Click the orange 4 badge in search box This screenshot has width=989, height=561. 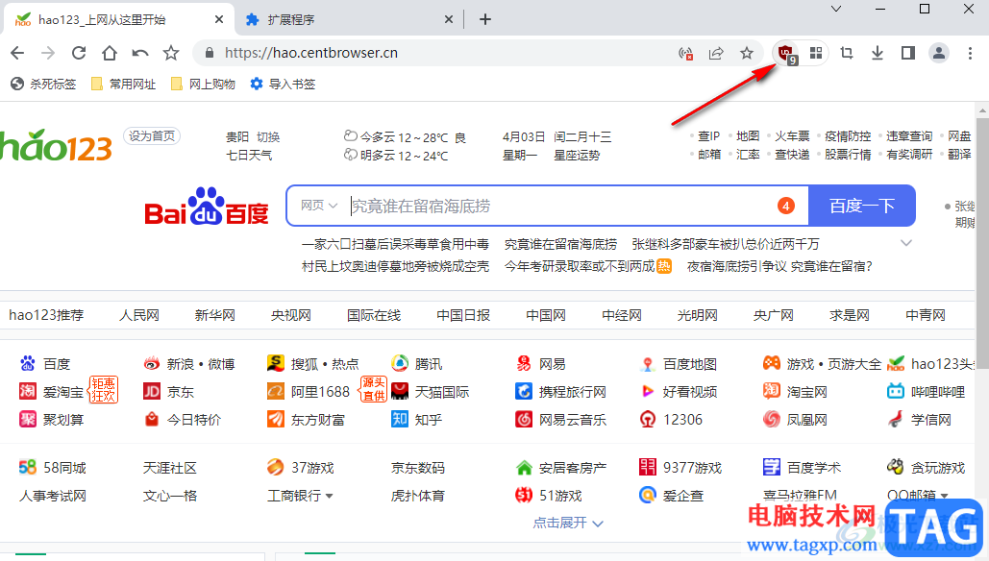[786, 206]
